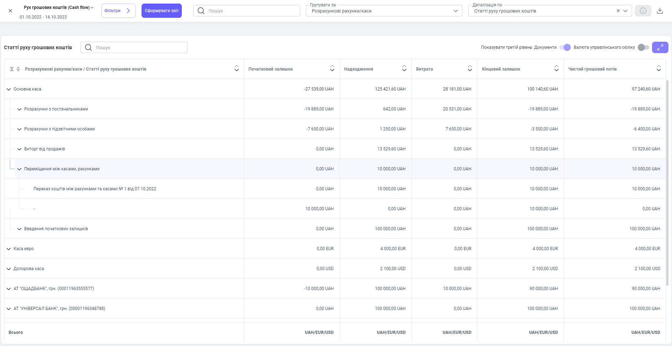The height and width of the screenshot is (346, 672).
Task: Click the 'Сформувати звіт' button
Action: coord(161,11)
